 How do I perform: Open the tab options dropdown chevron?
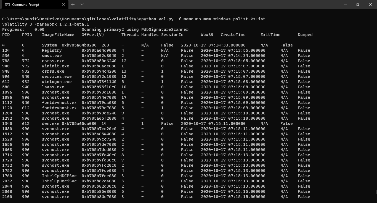pos(81,4)
